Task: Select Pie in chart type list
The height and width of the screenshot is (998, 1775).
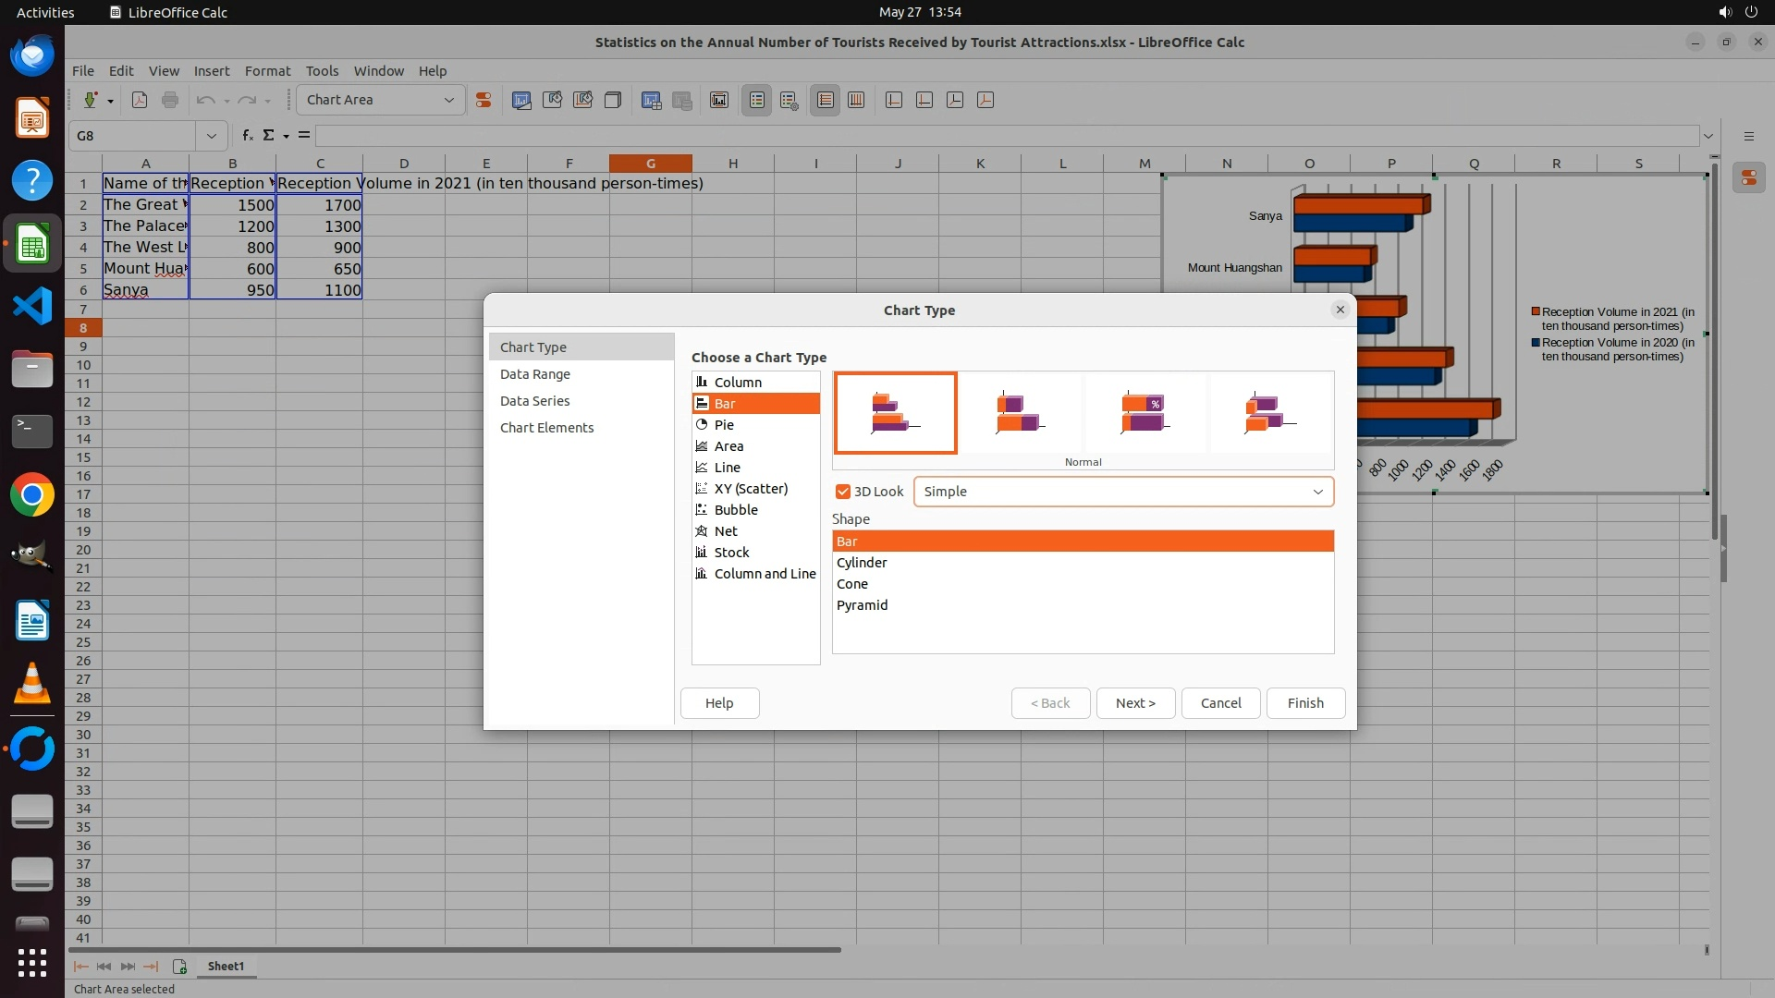Action: [x=724, y=425]
